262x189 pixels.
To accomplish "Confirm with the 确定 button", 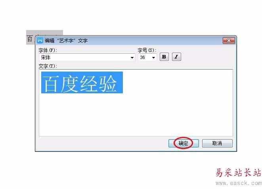I will [x=184, y=144].
